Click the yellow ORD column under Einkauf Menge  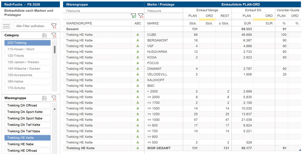207,16
